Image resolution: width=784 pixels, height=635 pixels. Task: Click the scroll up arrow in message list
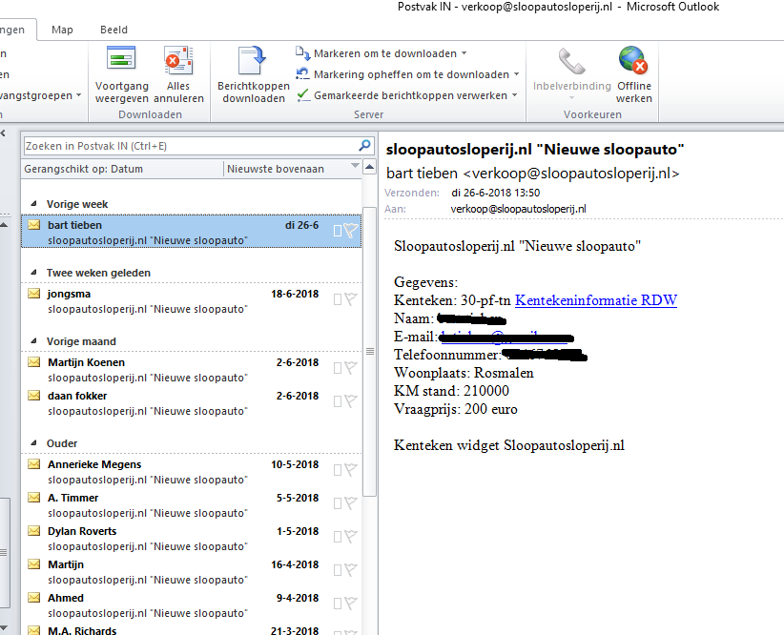click(x=369, y=167)
